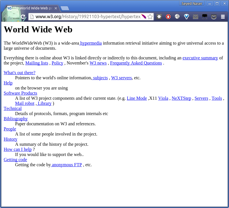This screenshot has width=229, height=208.
Task: Open the Tools link
Action: coord(217,98)
